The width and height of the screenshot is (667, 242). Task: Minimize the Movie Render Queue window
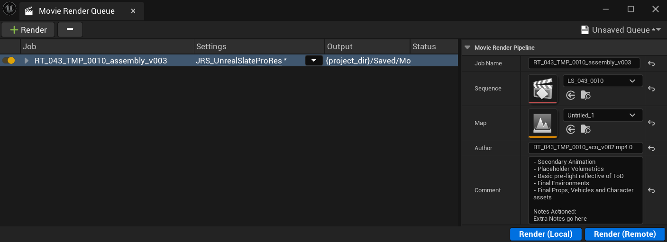click(606, 9)
